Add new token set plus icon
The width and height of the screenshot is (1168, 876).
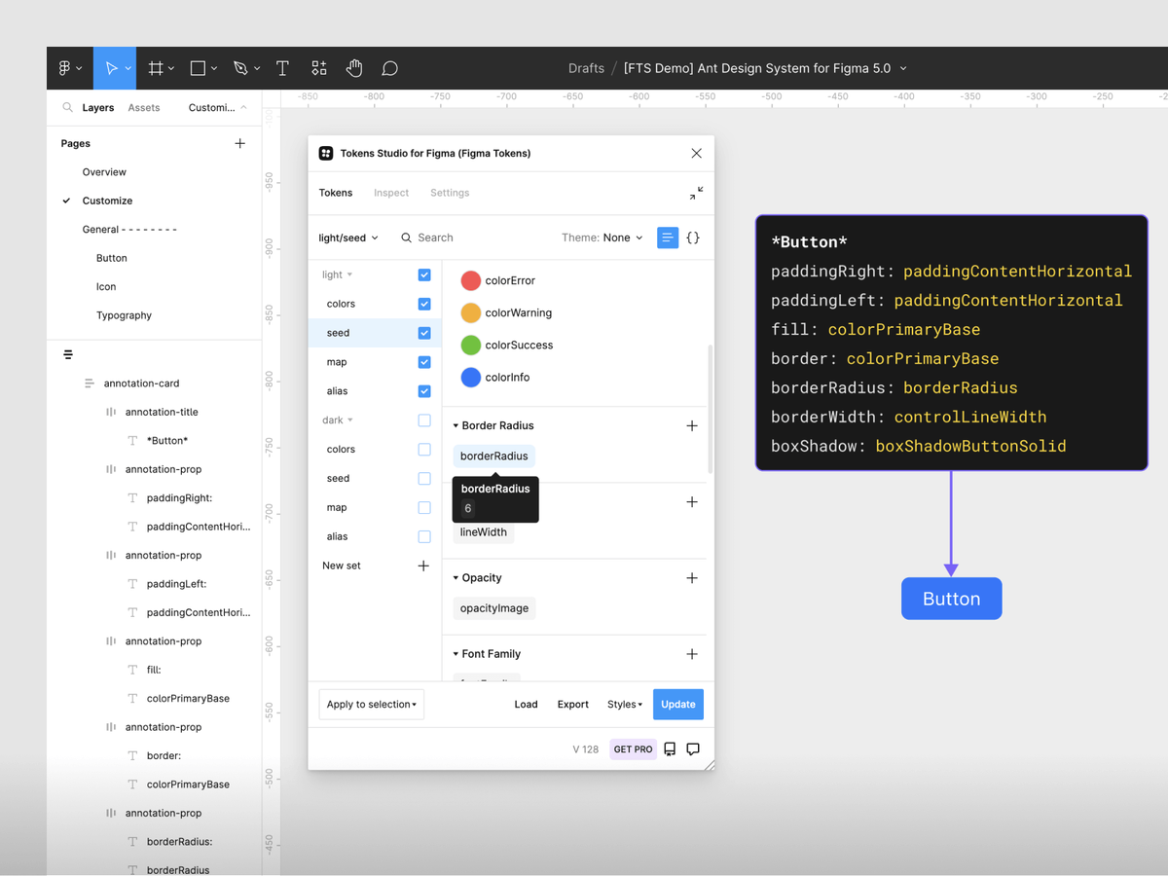423,566
